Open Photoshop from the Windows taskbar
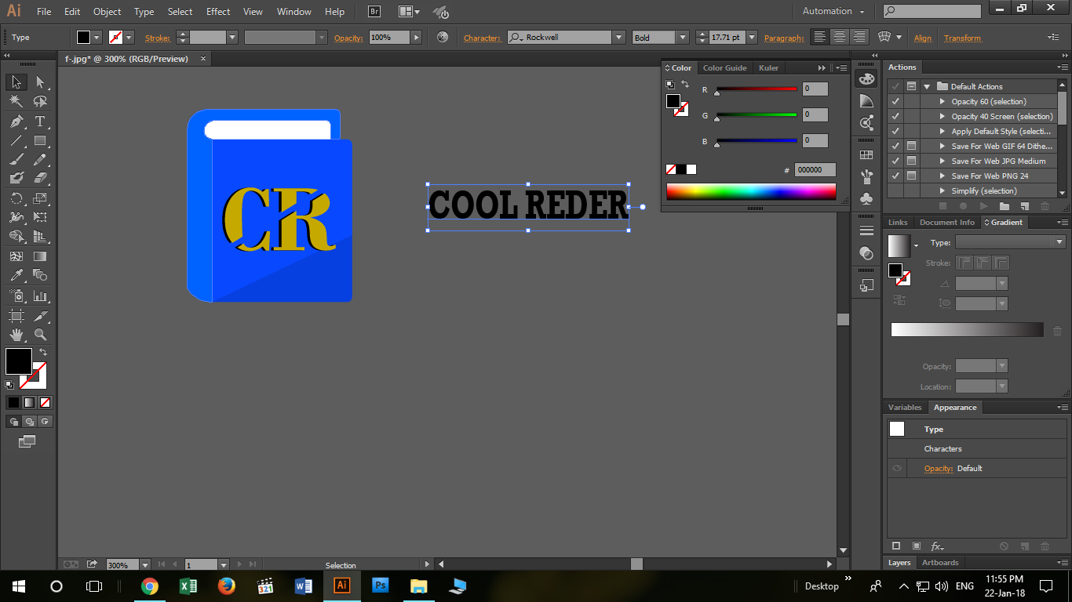The height and width of the screenshot is (602, 1072). [381, 586]
